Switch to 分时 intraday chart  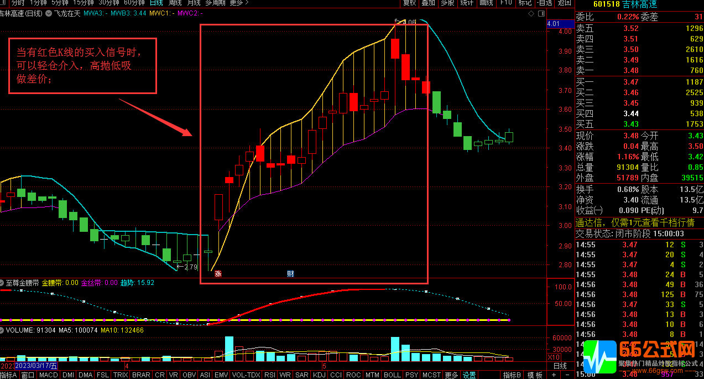(18, 3)
